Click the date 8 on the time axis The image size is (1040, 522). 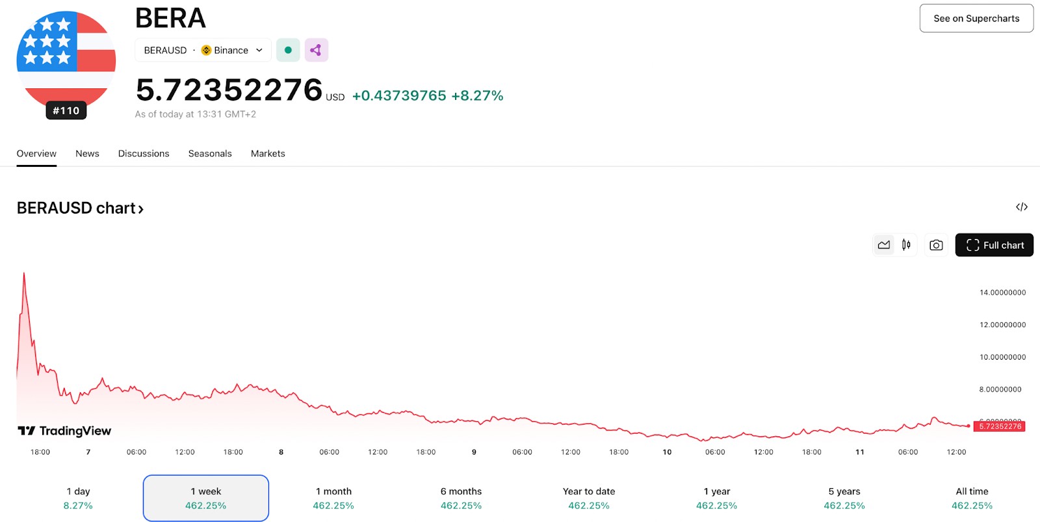[281, 452]
